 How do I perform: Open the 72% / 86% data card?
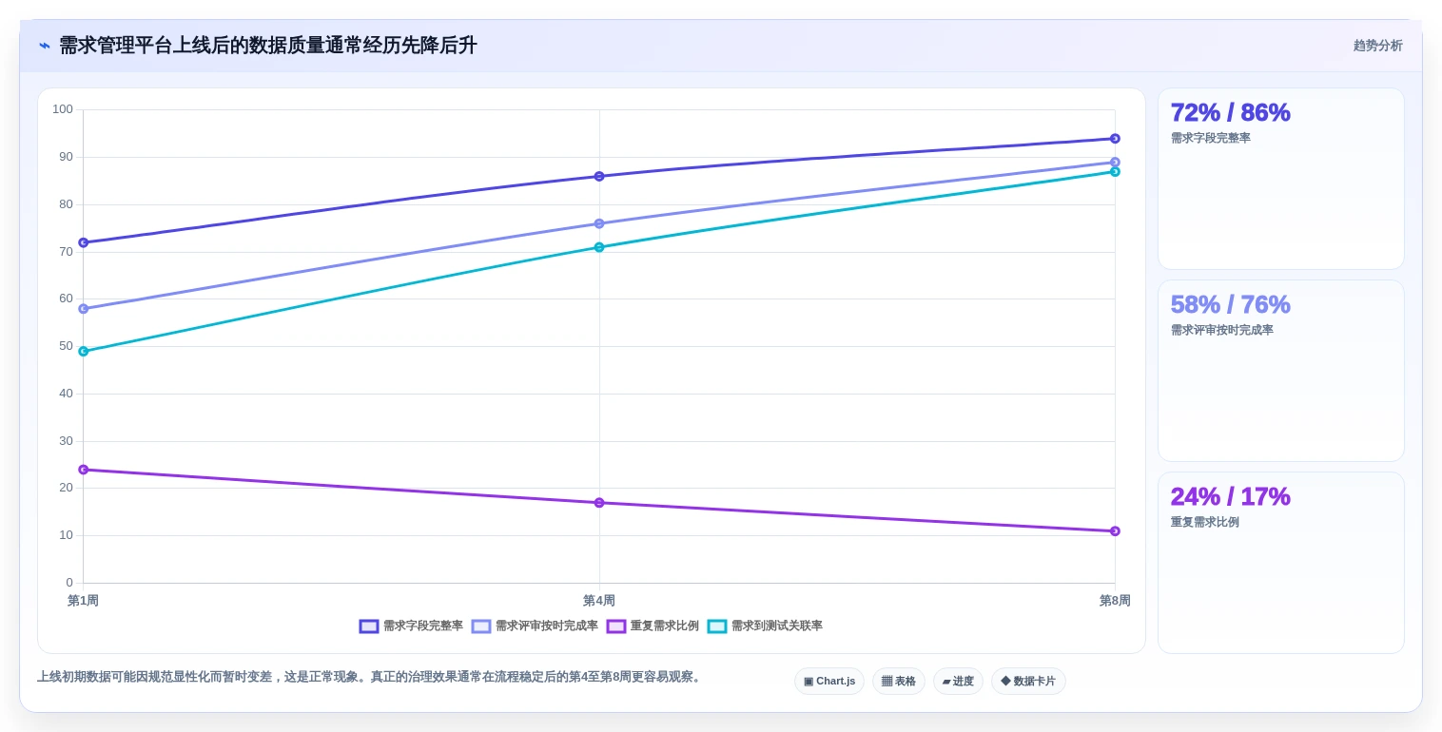(1280, 179)
